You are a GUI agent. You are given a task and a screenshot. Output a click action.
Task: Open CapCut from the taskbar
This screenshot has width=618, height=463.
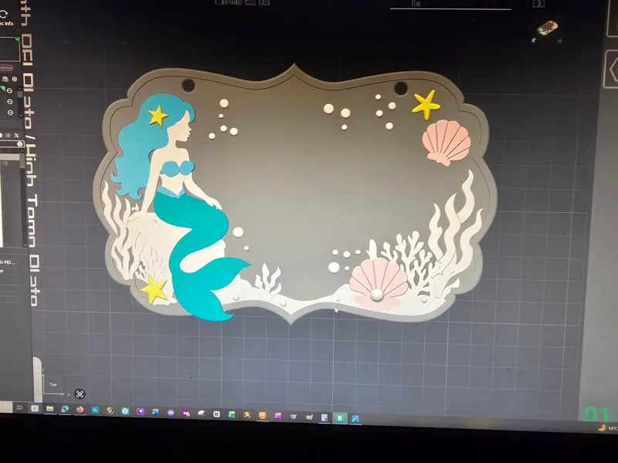(x=216, y=414)
